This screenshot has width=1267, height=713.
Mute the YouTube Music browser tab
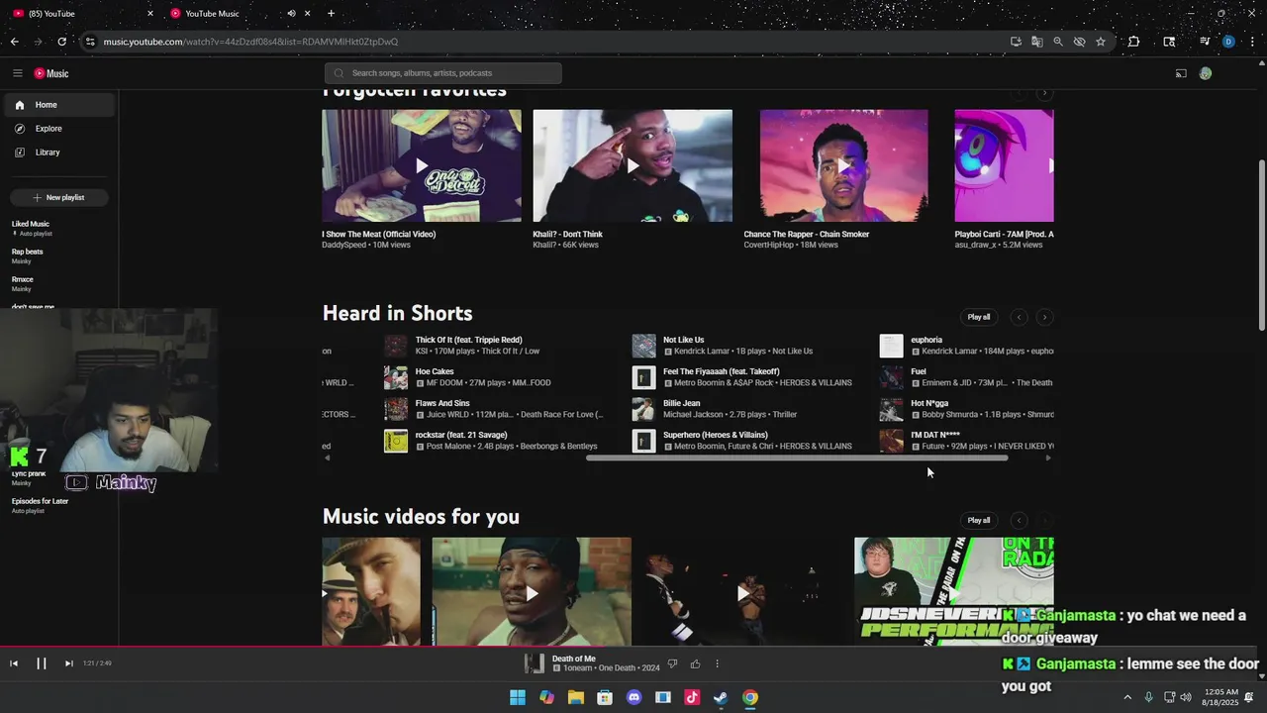point(291,13)
